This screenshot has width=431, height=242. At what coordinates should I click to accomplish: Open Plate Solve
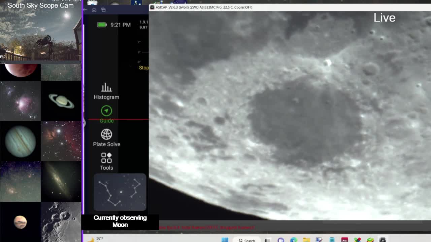point(106,138)
